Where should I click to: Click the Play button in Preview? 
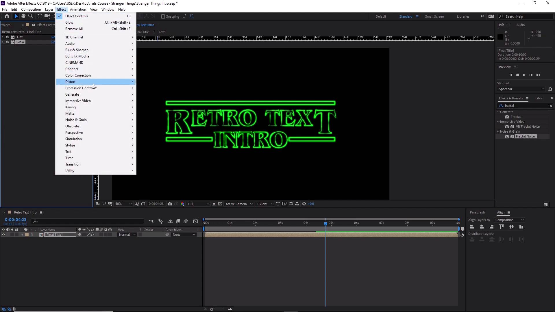tap(524, 75)
